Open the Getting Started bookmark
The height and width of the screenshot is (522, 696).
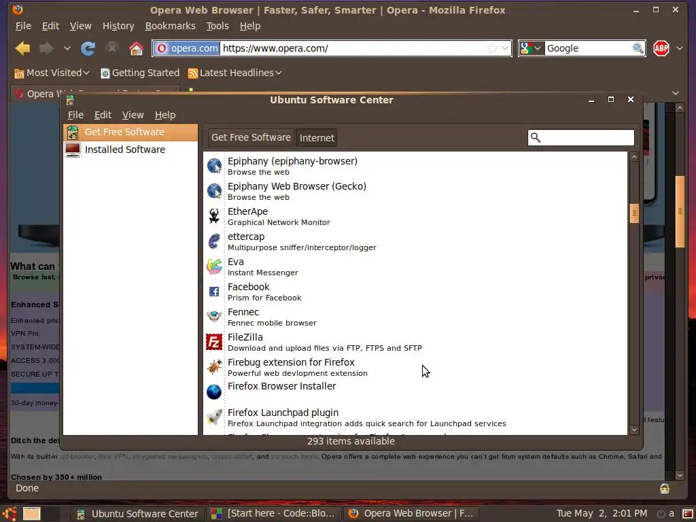[140, 73]
